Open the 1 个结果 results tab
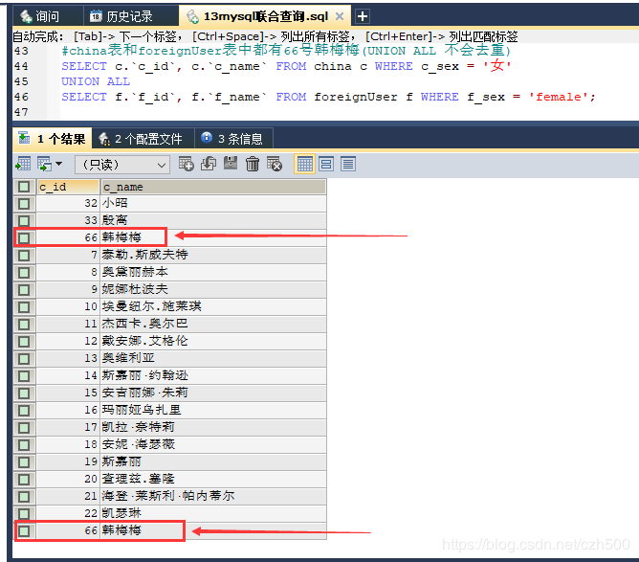The width and height of the screenshot is (639, 562). click(53, 139)
